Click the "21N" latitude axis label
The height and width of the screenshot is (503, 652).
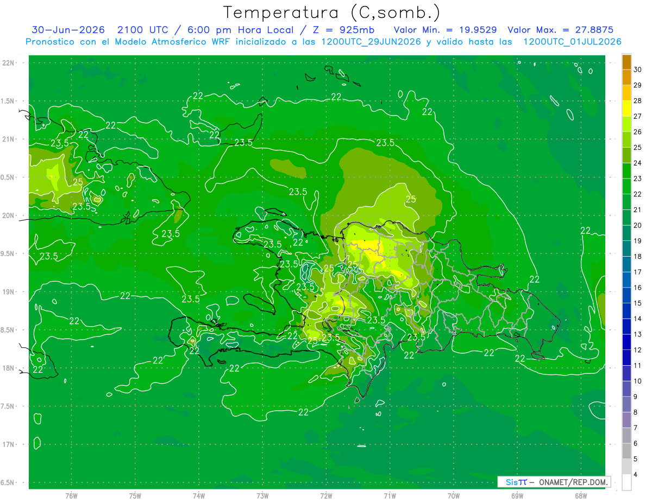(8, 139)
